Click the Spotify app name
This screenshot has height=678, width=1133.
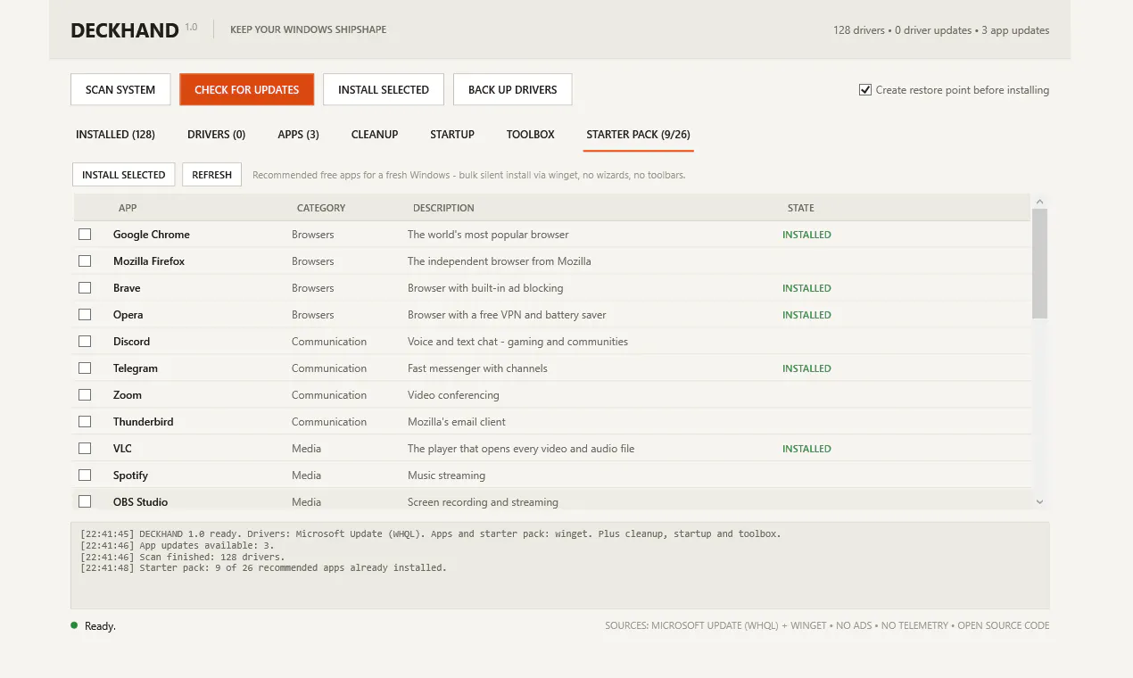[130, 475]
